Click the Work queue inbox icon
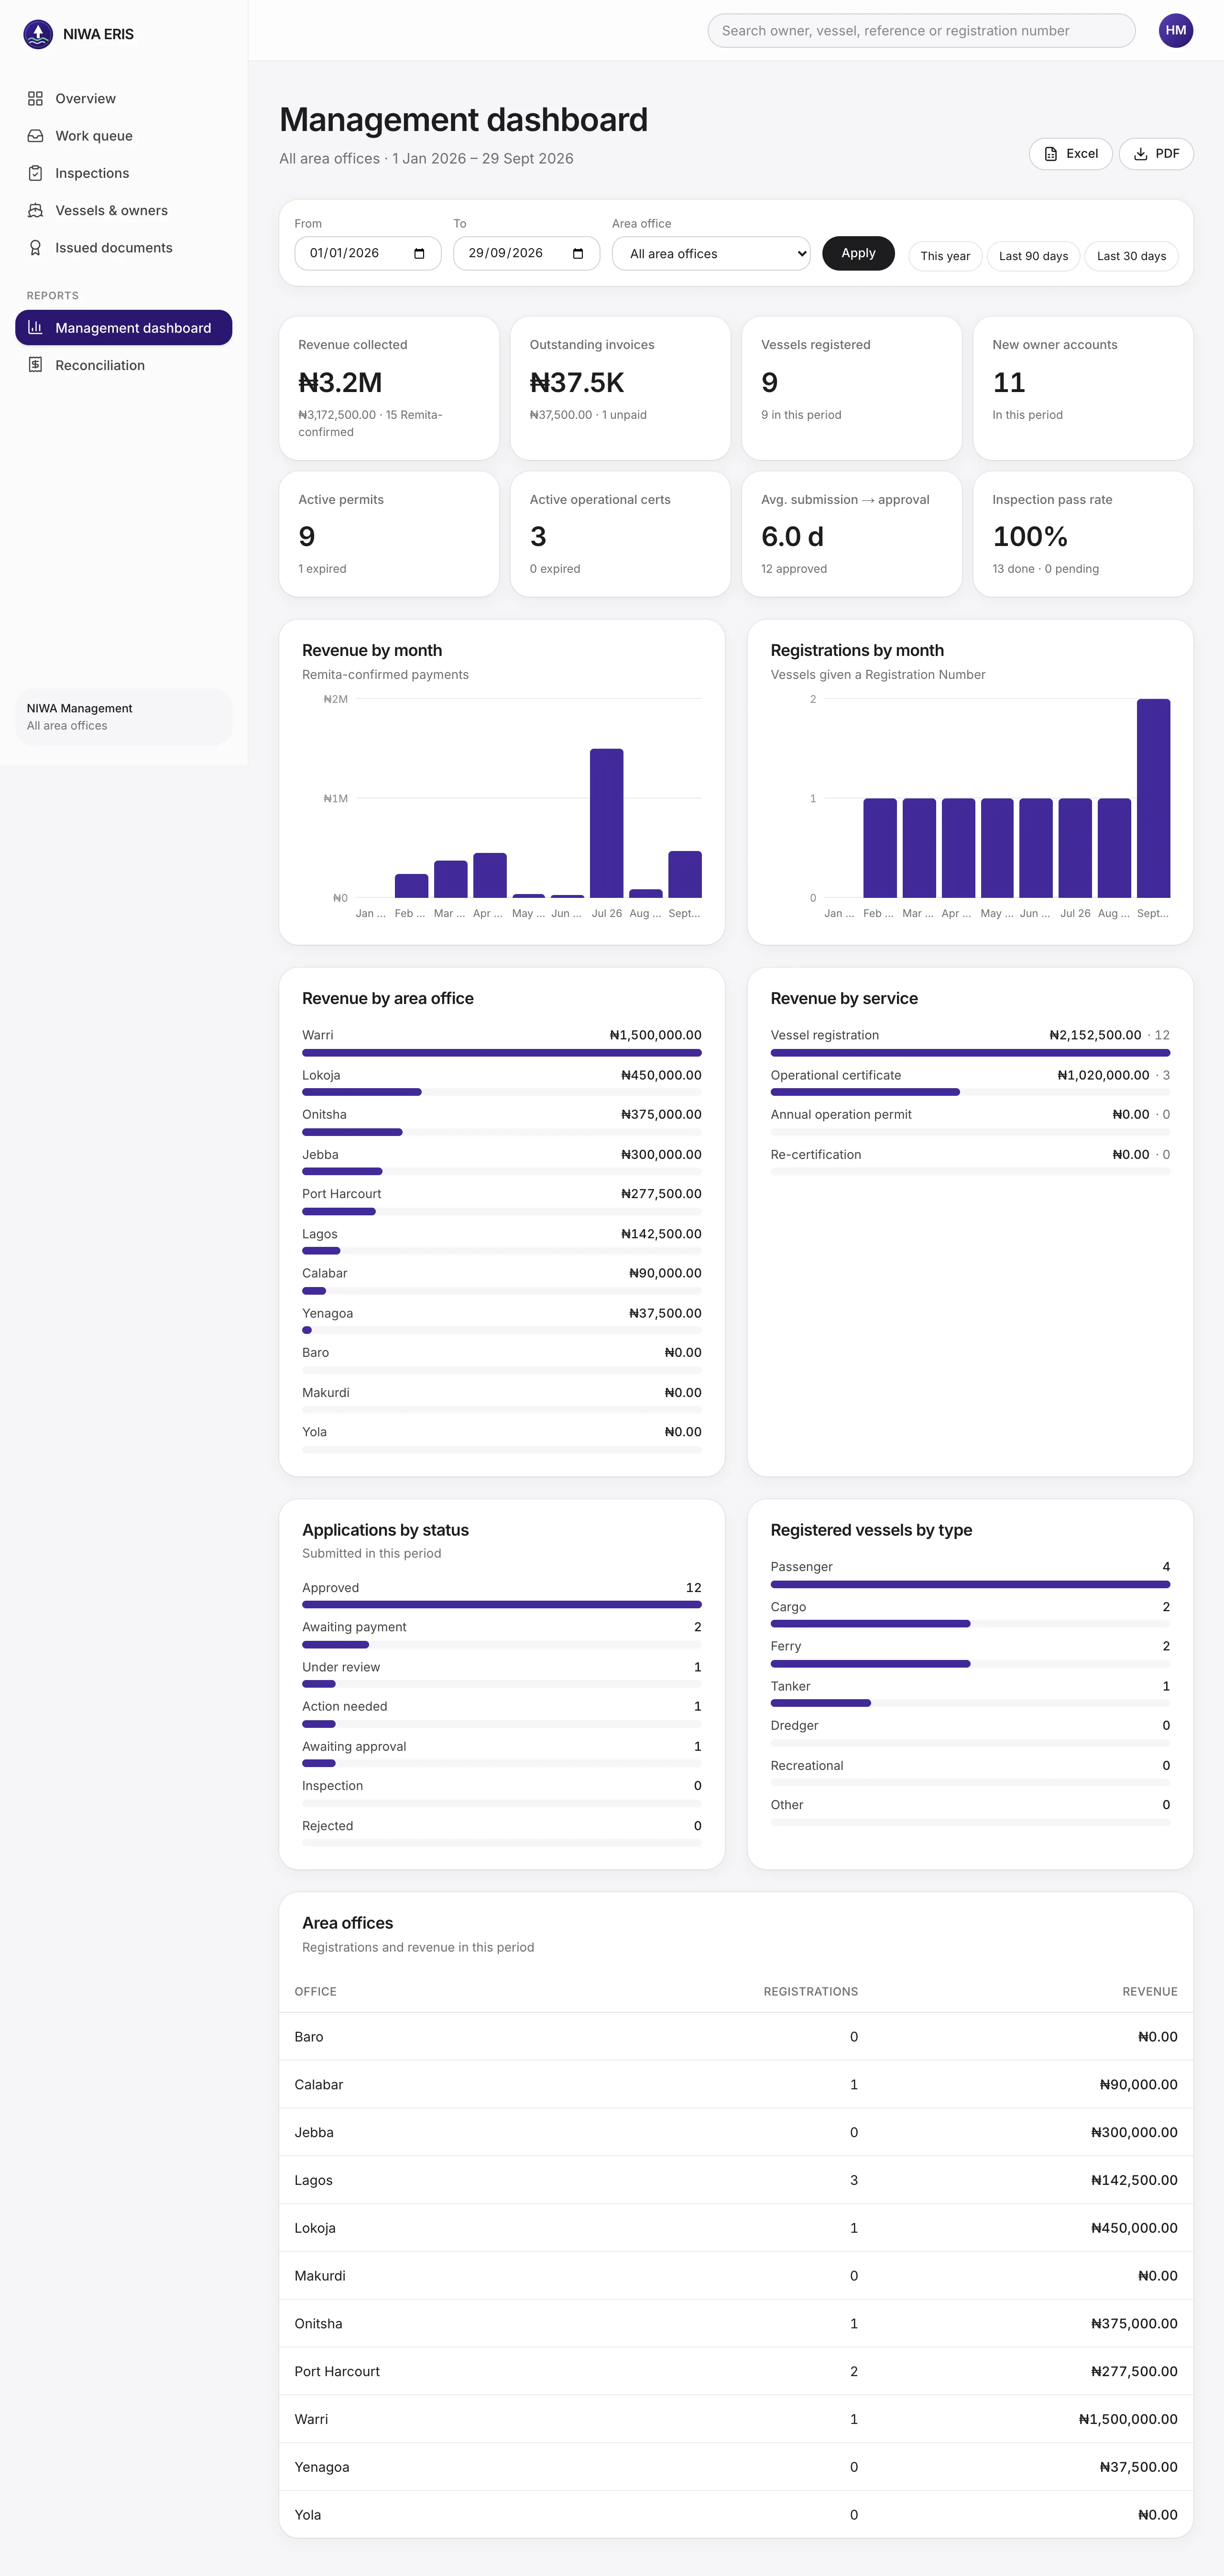1224x2576 pixels. [x=36, y=136]
